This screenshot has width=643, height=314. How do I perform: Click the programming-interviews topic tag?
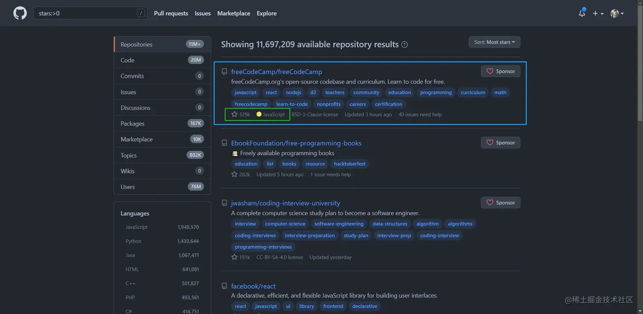coord(263,247)
